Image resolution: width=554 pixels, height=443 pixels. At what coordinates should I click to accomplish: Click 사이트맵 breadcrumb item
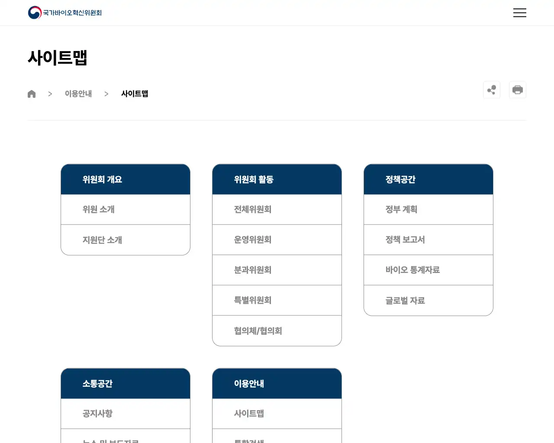(x=135, y=94)
